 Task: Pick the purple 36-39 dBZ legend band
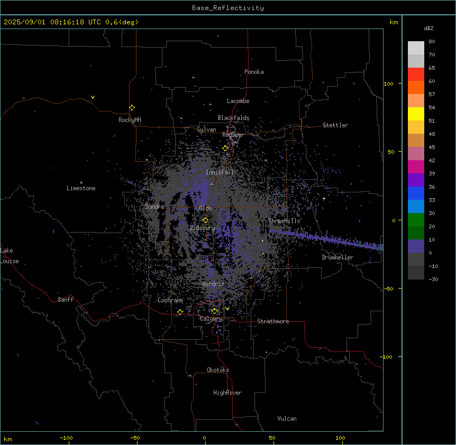(x=416, y=180)
